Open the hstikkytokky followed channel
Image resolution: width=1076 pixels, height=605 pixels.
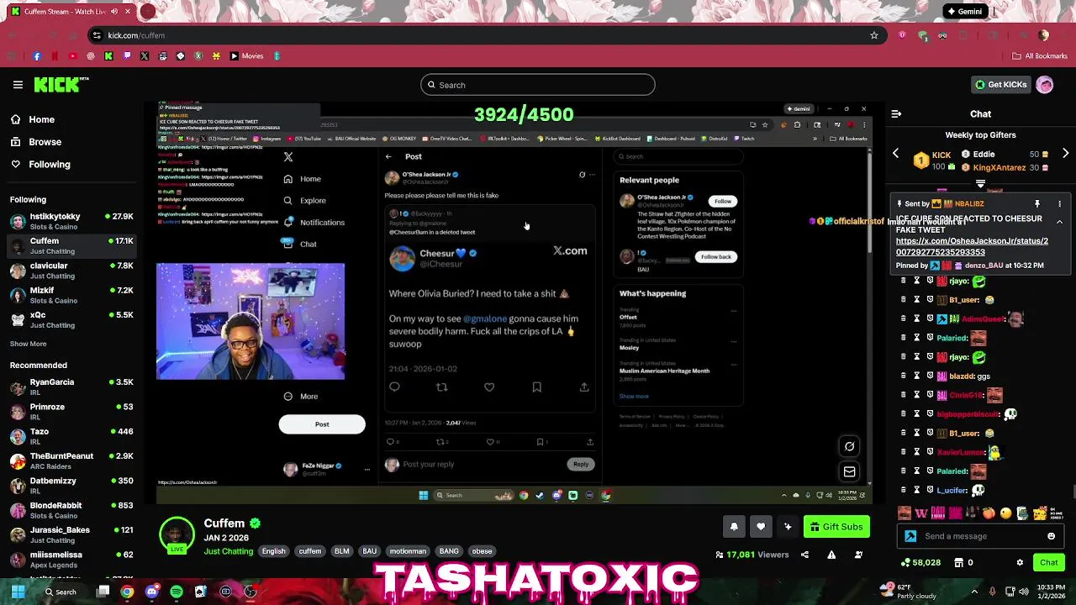point(71,221)
